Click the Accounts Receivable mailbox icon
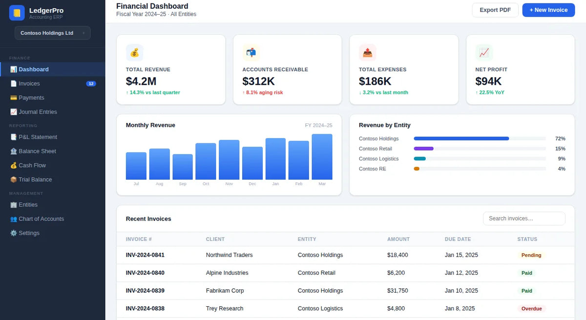586x320 pixels. tap(251, 52)
